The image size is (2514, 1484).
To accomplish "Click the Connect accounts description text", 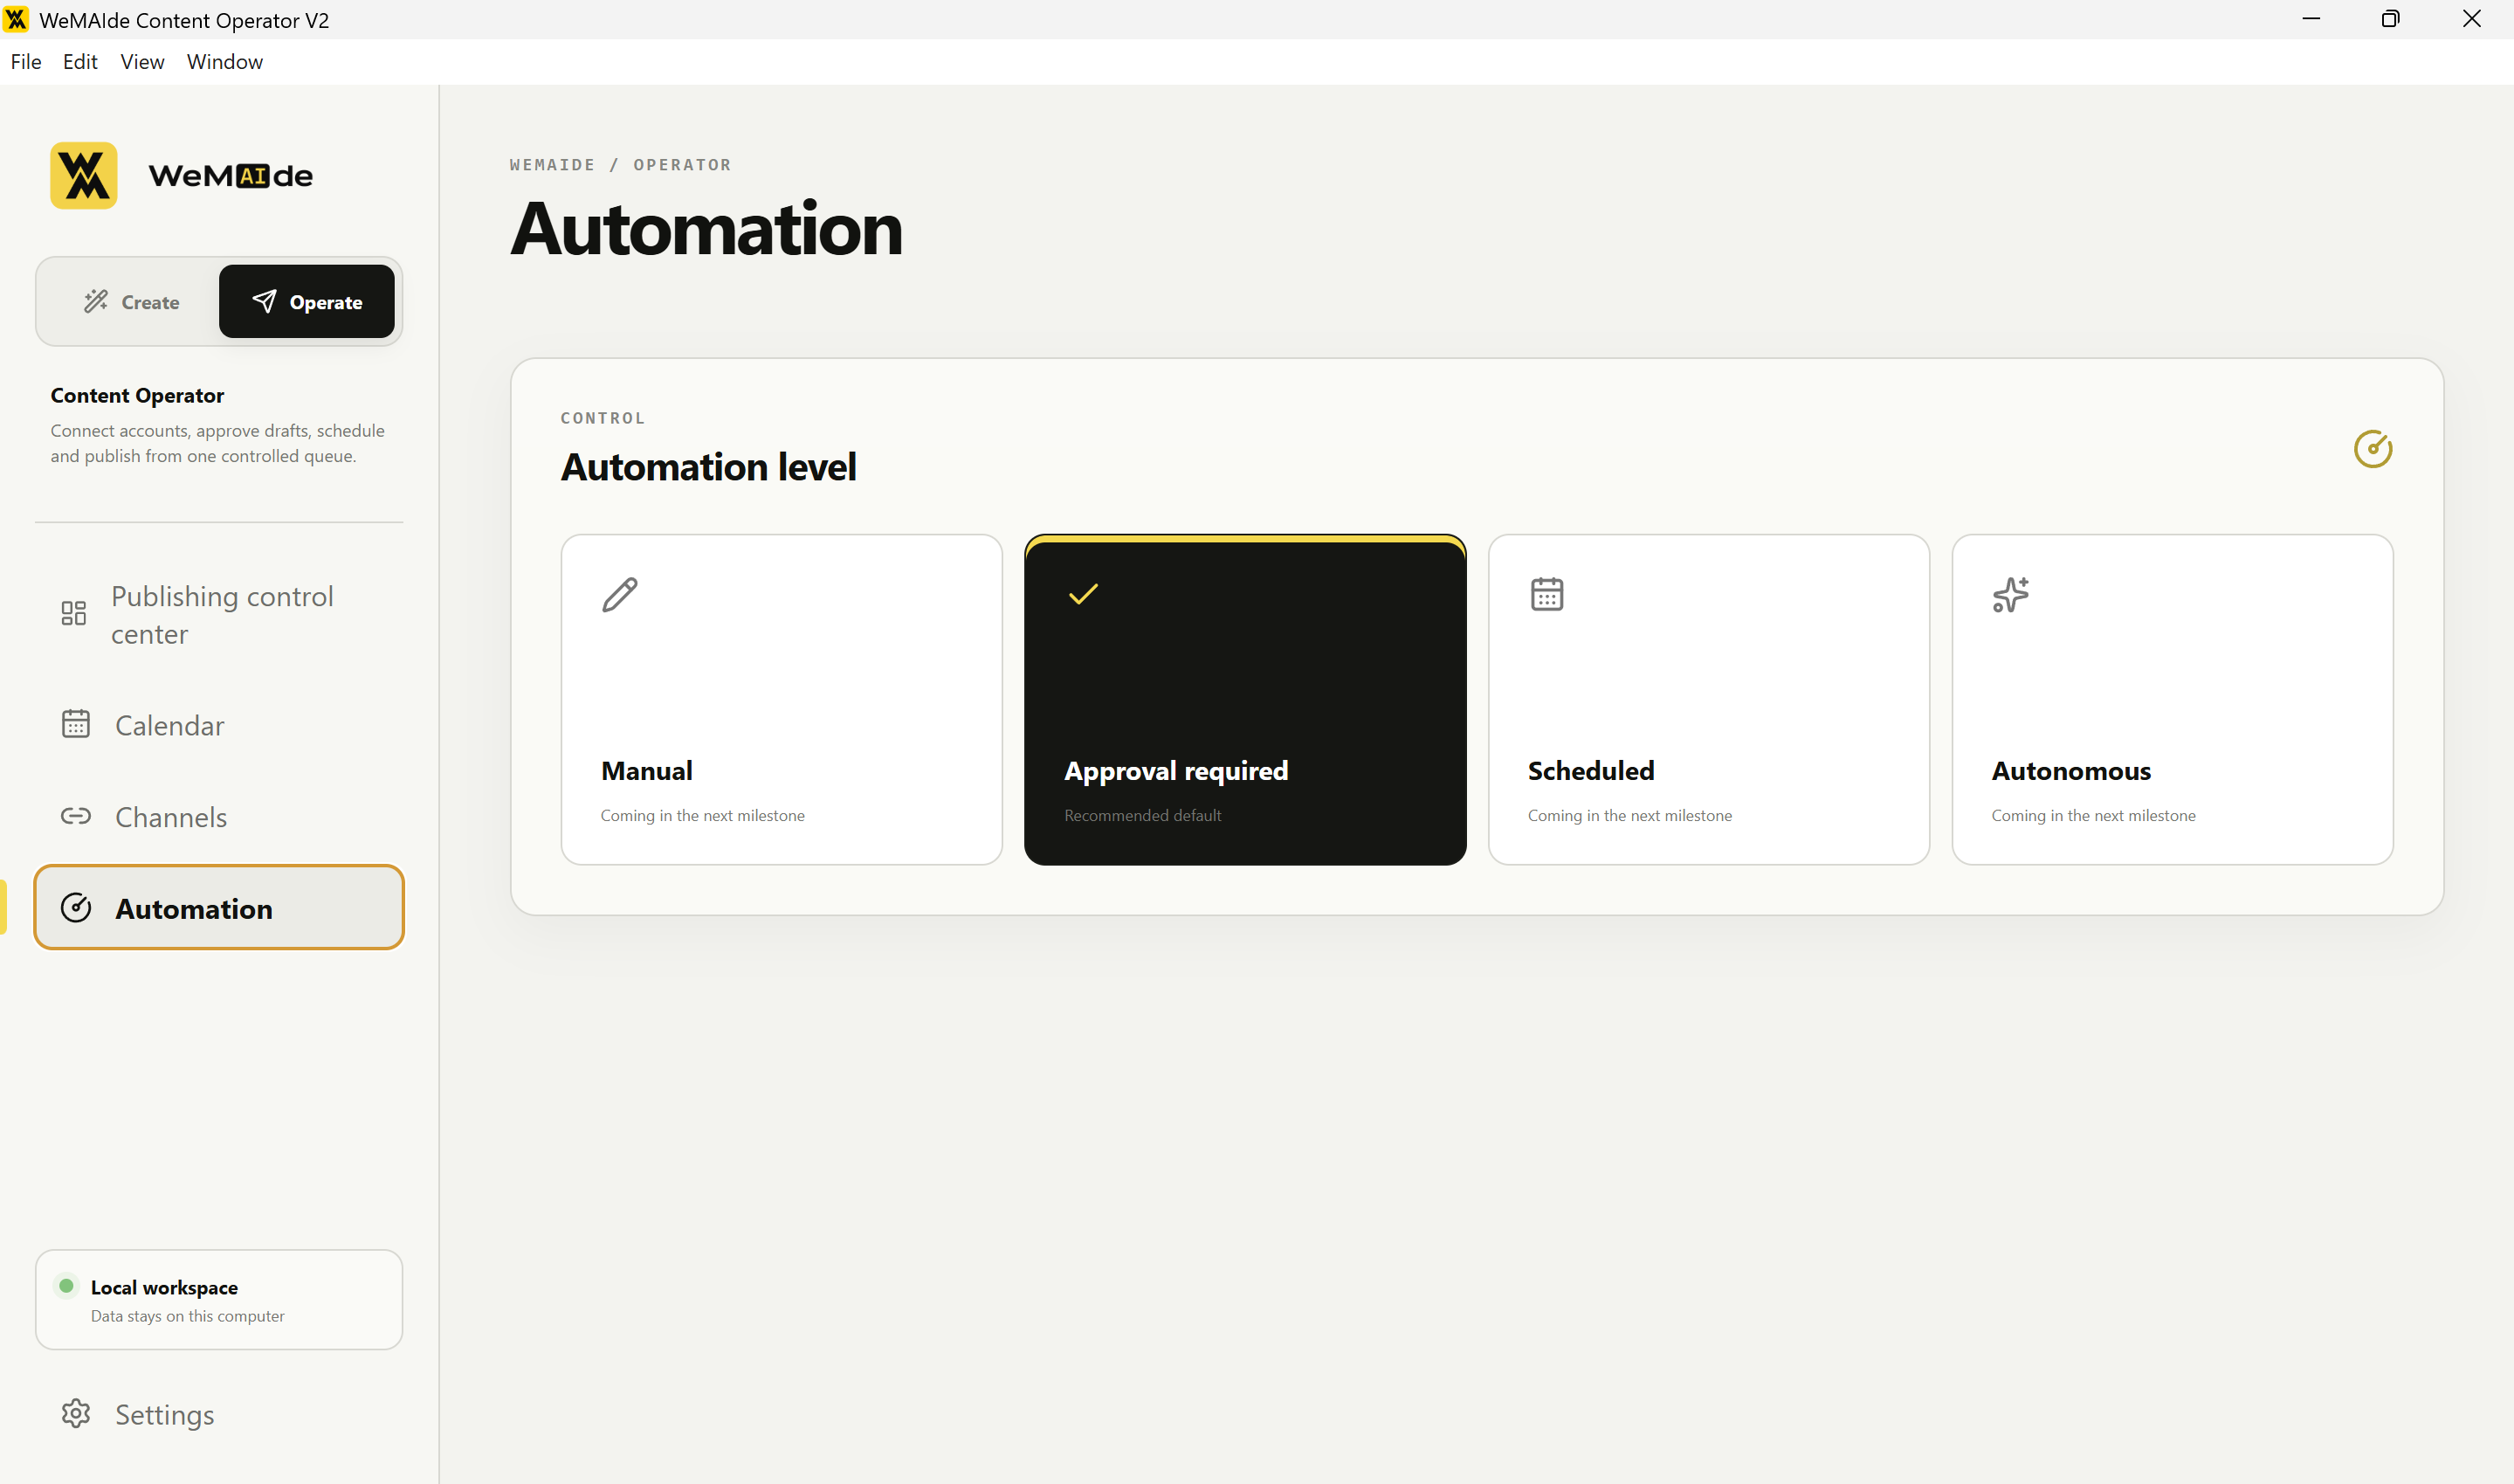I will (x=217, y=443).
